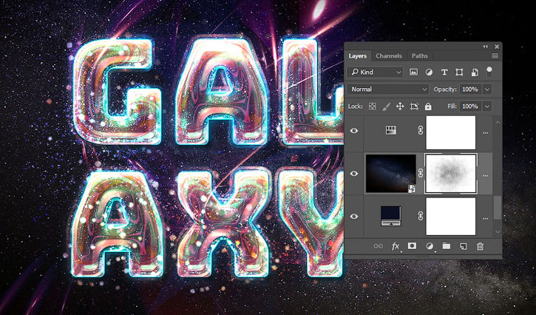
Task: Expand the Opacity slider arrow
Action: [487, 89]
